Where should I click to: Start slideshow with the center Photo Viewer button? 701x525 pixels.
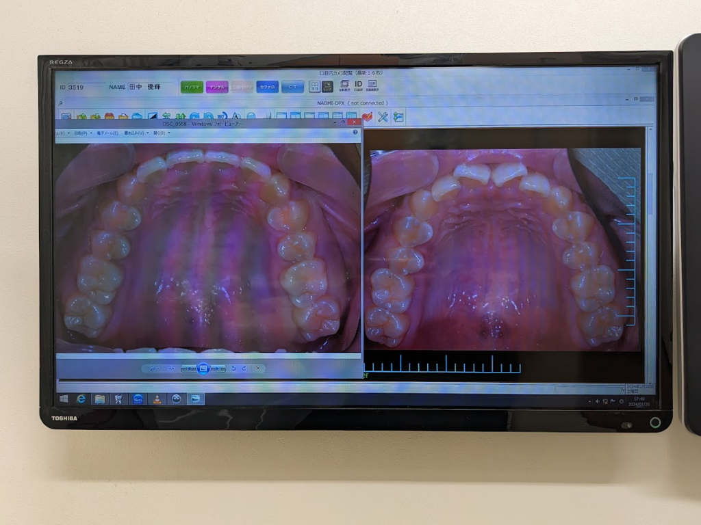pos(203,368)
